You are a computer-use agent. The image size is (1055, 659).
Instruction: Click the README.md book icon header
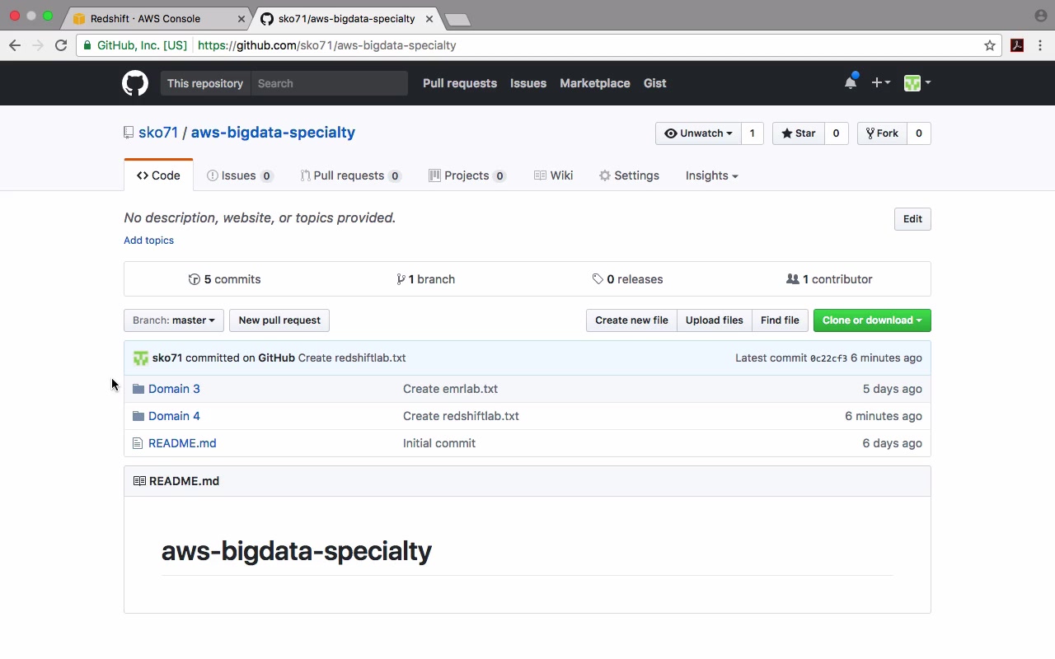coord(139,481)
